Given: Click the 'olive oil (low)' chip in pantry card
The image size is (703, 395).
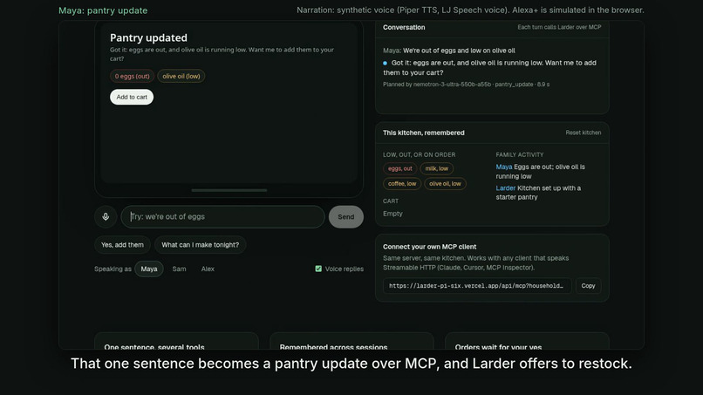Looking at the screenshot, I should pos(181,76).
